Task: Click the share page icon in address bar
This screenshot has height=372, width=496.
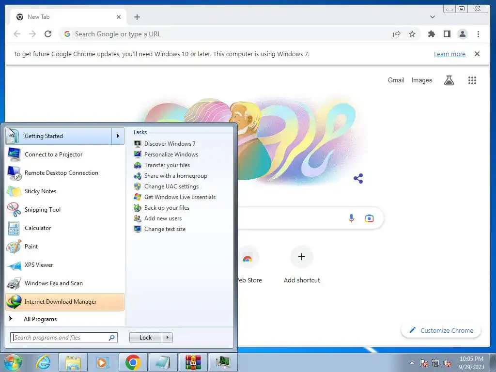Action: (397, 34)
